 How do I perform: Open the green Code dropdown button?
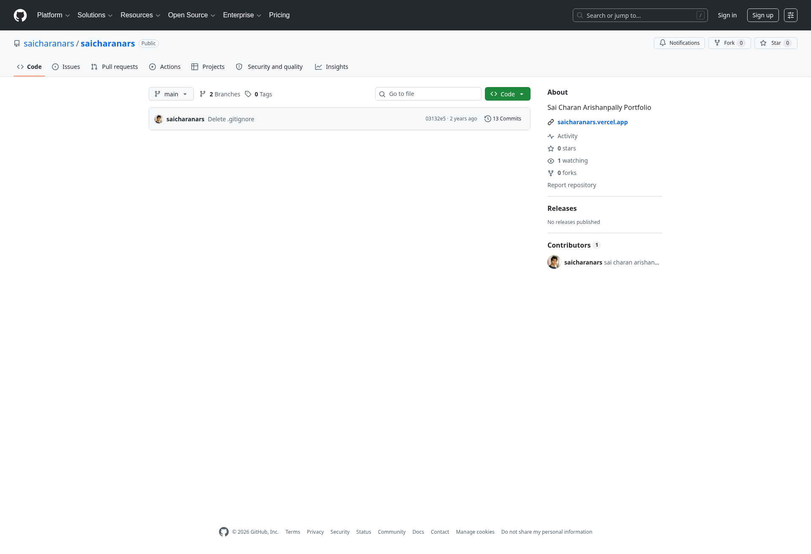pos(508,94)
